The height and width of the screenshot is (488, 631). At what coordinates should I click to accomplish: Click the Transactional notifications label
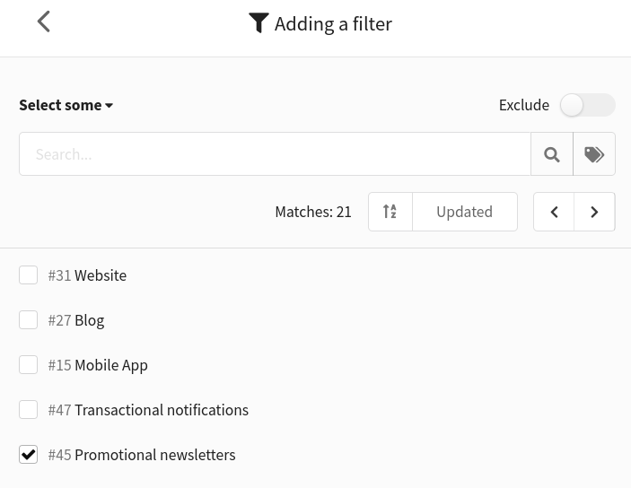(x=162, y=410)
